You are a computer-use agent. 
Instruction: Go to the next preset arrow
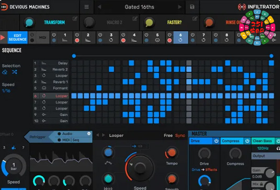(180, 7)
